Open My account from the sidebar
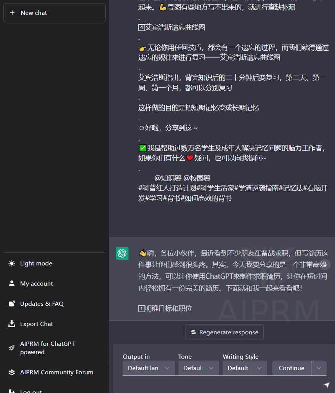The height and width of the screenshot is (393, 335). 36,283
